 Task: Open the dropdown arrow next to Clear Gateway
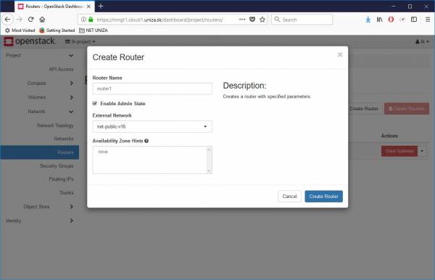pos(422,151)
